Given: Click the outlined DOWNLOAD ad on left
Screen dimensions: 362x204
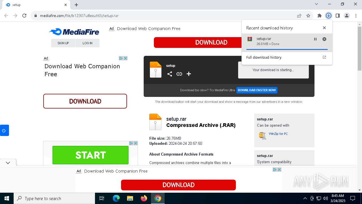Looking at the screenshot, I should coord(85,101).
